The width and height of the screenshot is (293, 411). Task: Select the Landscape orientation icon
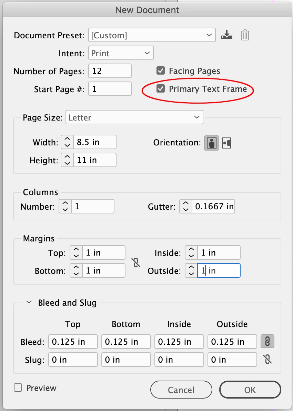click(226, 143)
